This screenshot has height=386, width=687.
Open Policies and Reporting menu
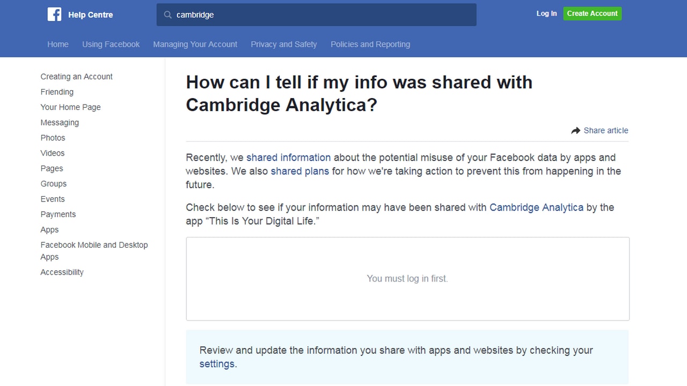(370, 44)
